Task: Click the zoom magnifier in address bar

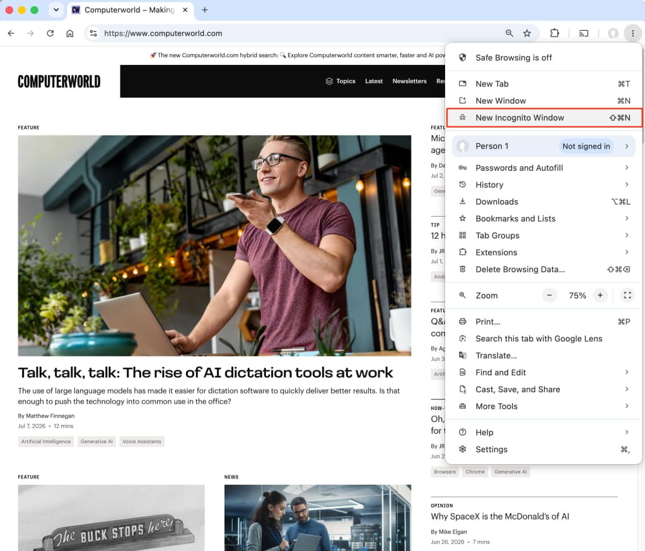Action: coord(509,33)
